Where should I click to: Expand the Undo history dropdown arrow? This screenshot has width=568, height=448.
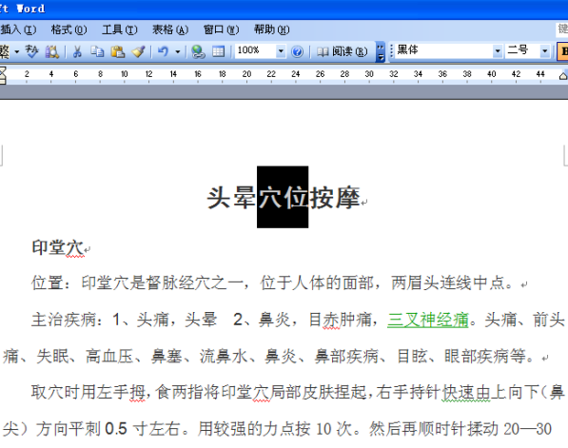pos(178,51)
